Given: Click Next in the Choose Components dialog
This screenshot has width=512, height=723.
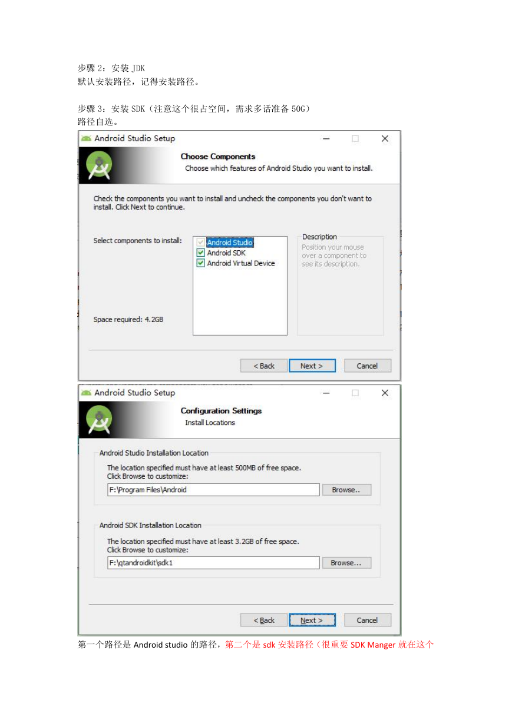Looking at the screenshot, I should point(312,366).
